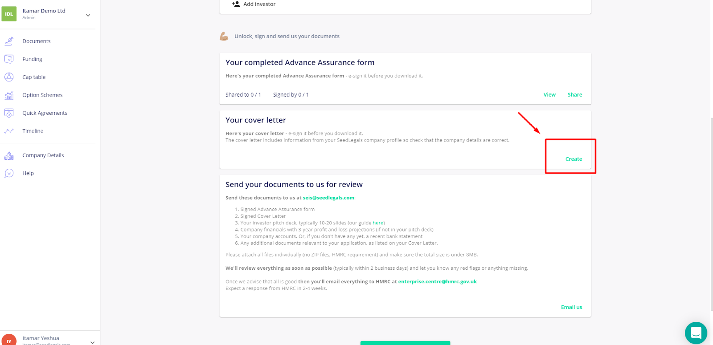The height and width of the screenshot is (345, 713).
Task: Click the Help chat bubble icon
Action: 9,173
